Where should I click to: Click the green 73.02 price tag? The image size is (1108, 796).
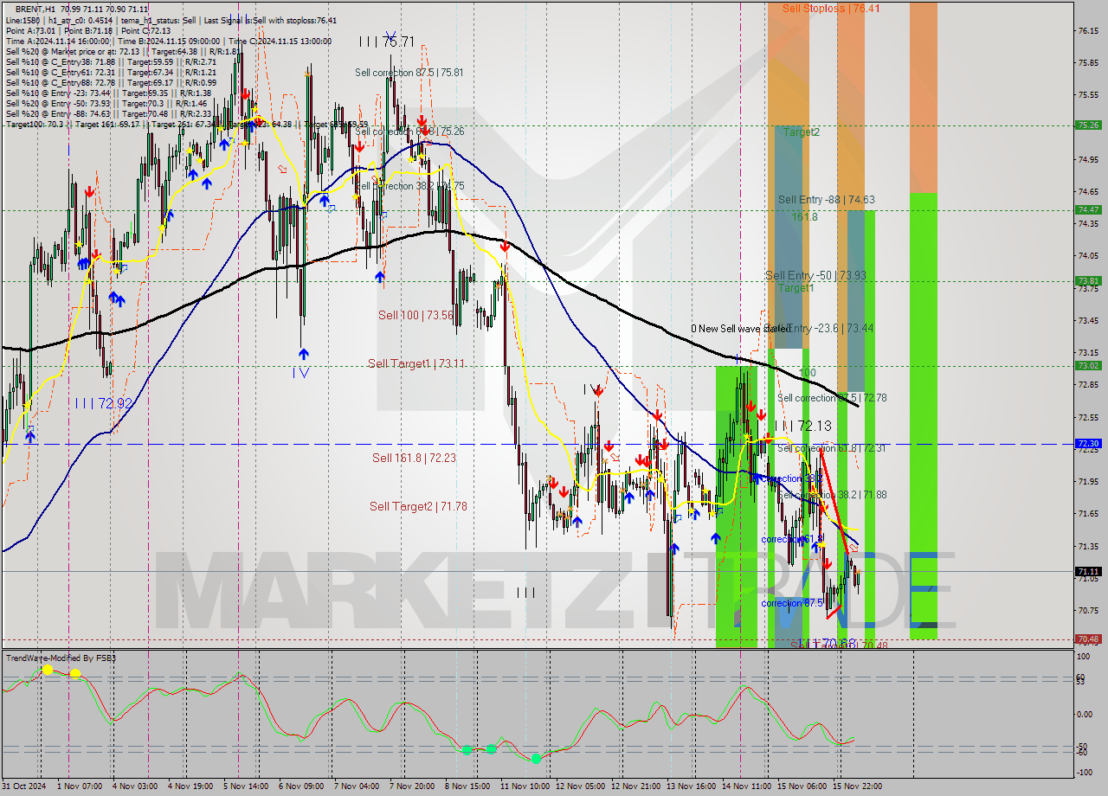[x=1088, y=365]
